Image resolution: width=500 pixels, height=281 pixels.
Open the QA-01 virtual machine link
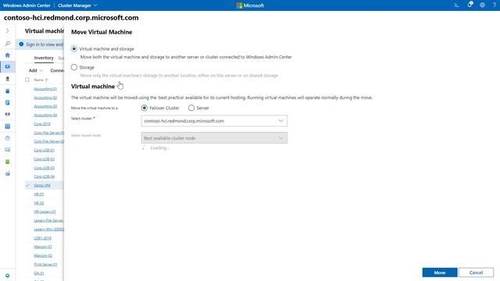coord(39,273)
